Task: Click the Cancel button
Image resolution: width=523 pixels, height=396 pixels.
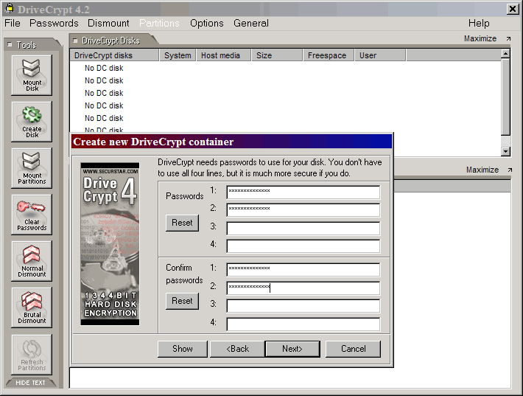Action: [354, 349]
